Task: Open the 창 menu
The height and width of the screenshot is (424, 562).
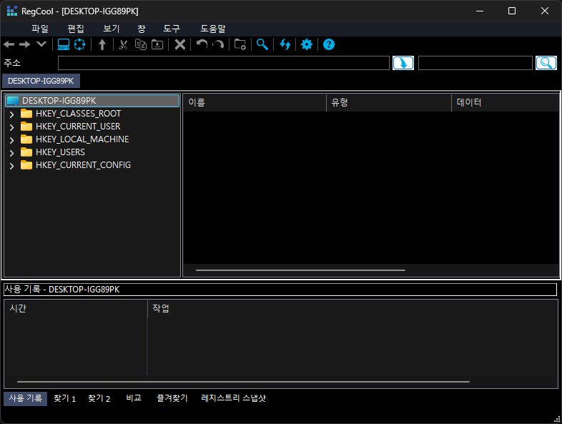Action: coord(142,29)
